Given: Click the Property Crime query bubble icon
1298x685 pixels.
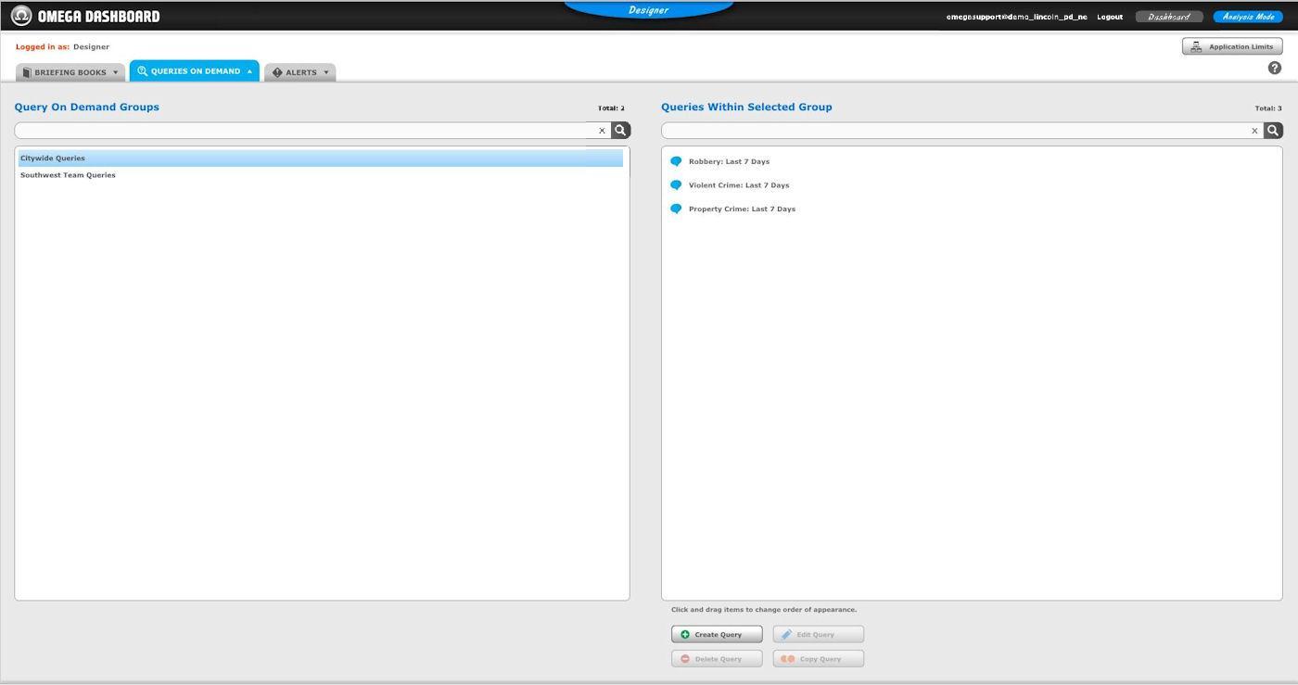Looking at the screenshot, I should (676, 209).
